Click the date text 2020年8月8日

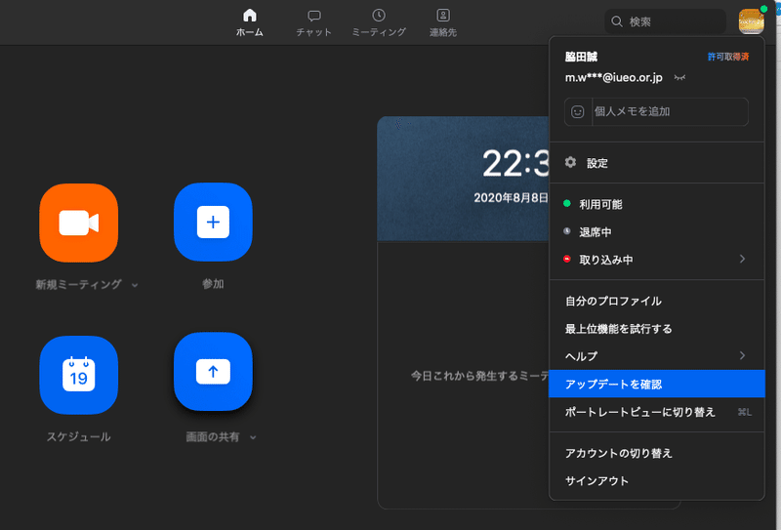(511, 198)
